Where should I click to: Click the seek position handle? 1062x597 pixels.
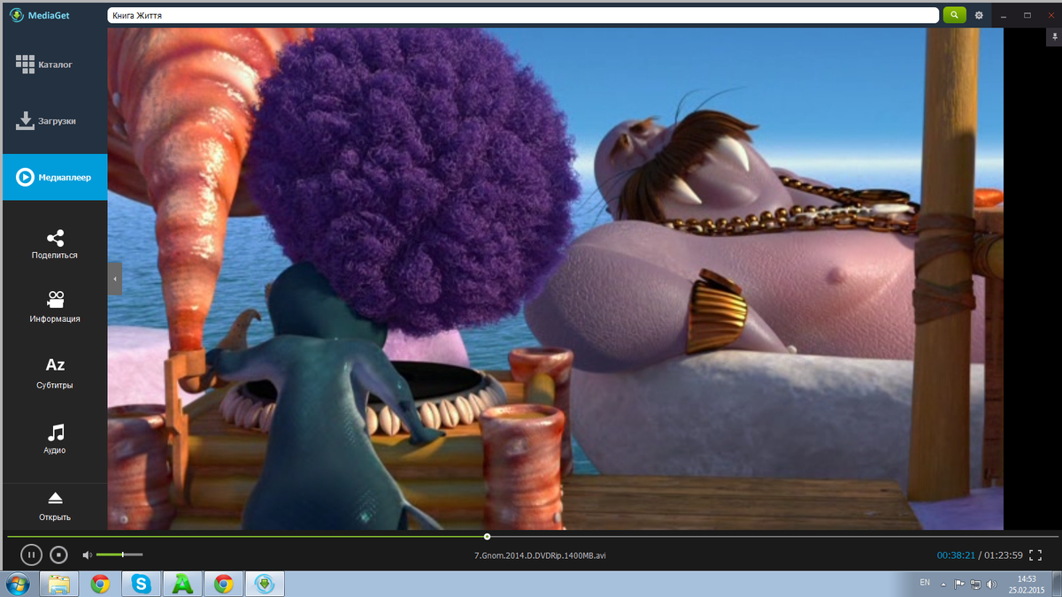(487, 536)
